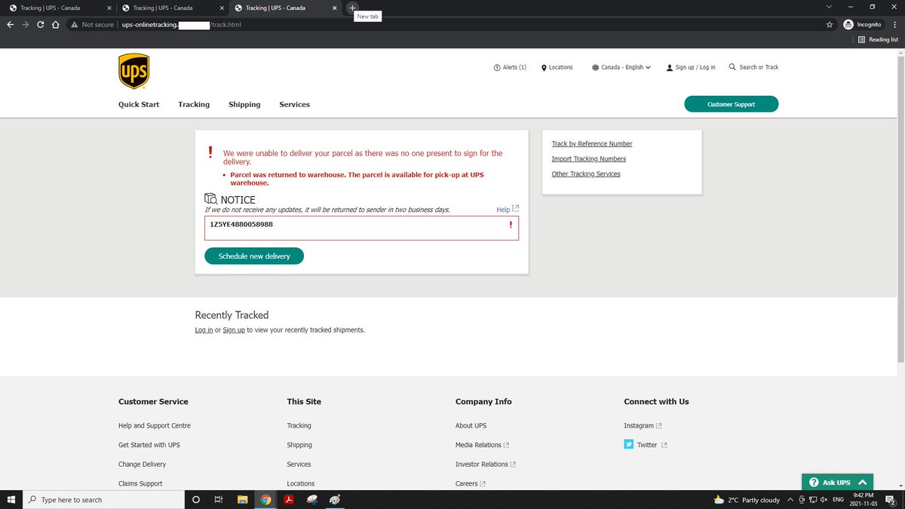
Task: Open the Windows Start menu
Action: [11, 500]
